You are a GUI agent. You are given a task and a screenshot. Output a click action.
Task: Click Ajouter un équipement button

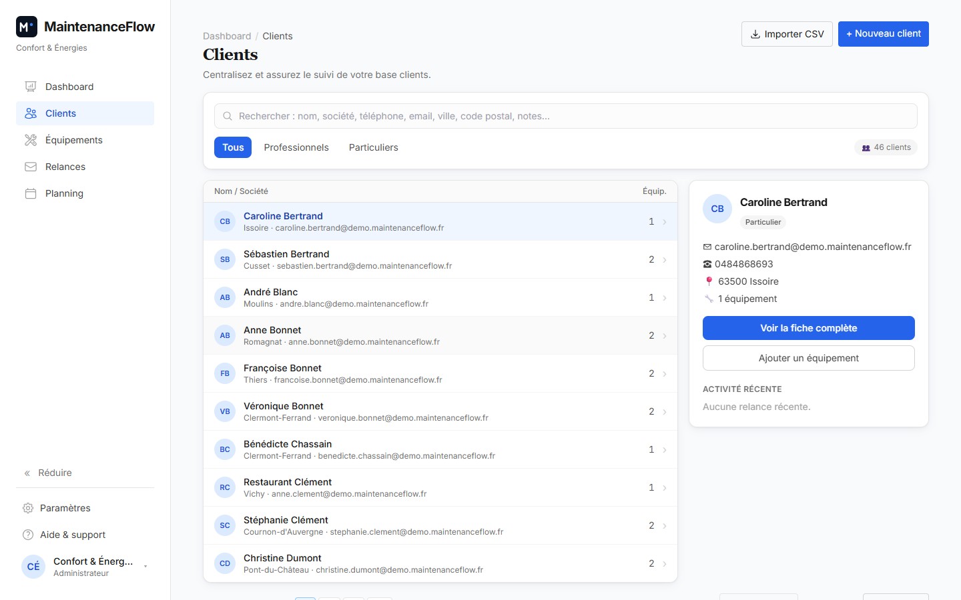(x=809, y=358)
